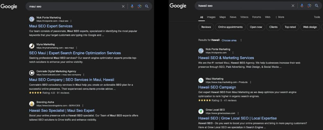
Task: Expand the "More" search options menu
Action: point(279,17)
